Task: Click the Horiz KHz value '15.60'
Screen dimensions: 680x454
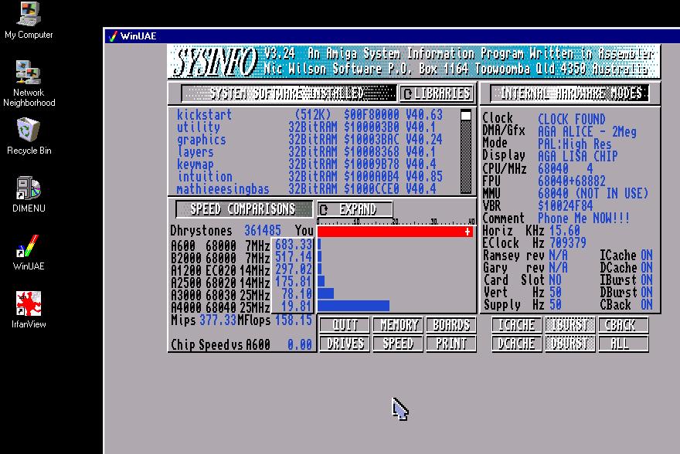Action: click(565, 230)
